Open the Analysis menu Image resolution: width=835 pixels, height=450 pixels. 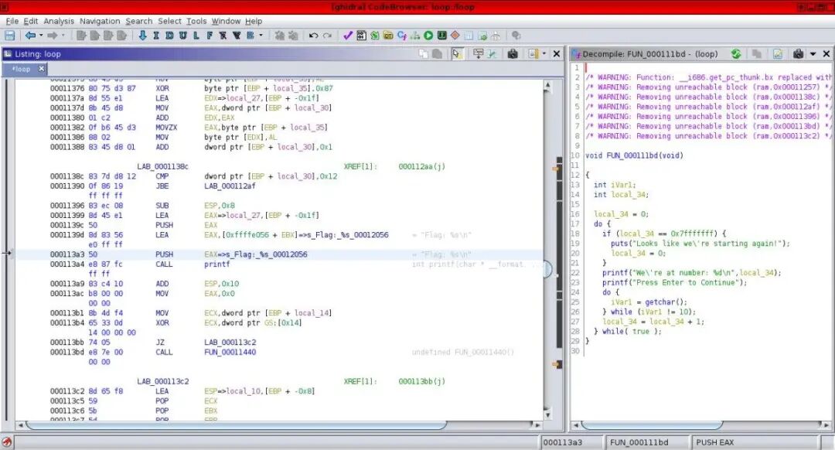tap(59, 21)
